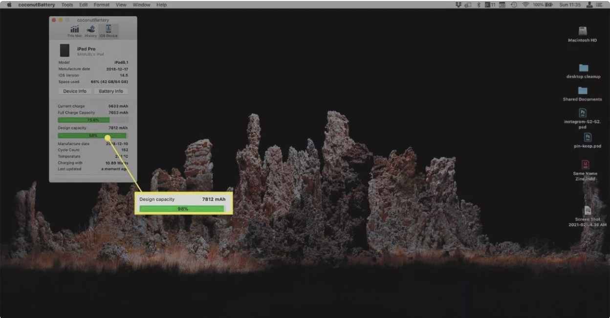Open the Tools menu
The image size is (610, 318).
click(x=67, y=5)
